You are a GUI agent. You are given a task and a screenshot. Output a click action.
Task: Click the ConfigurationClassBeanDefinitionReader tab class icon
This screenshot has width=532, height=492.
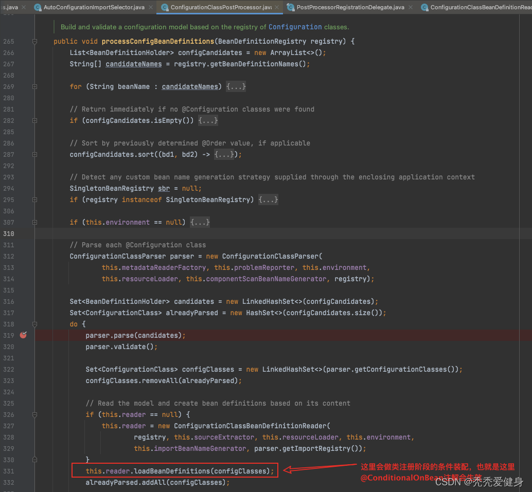coord(424,7)
